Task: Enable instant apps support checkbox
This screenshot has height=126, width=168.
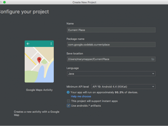Action: click(69, 101)
